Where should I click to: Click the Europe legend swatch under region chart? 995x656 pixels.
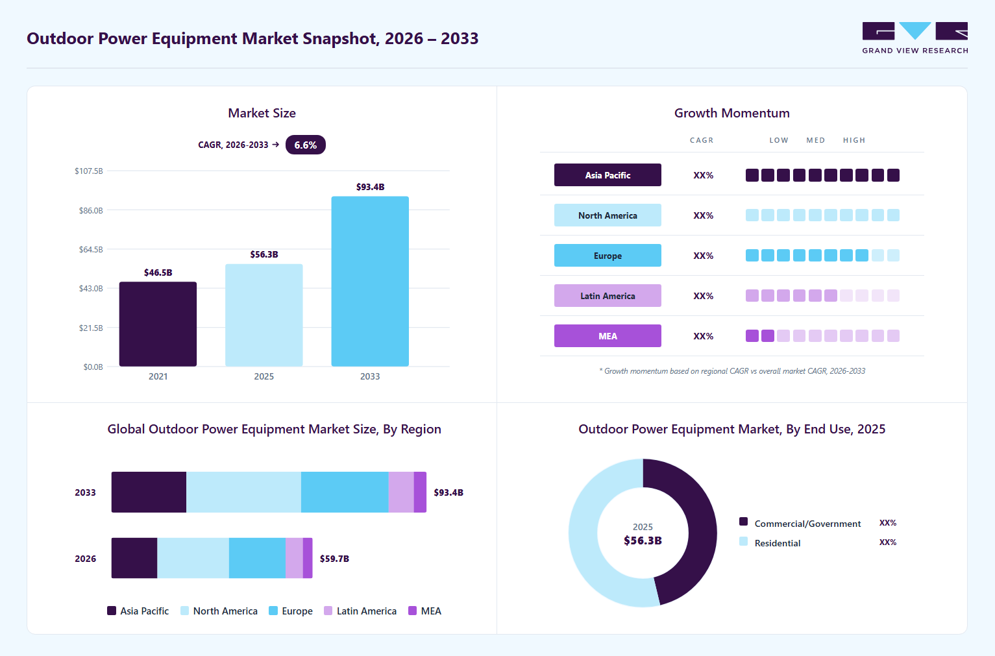[x=273, y=611]
